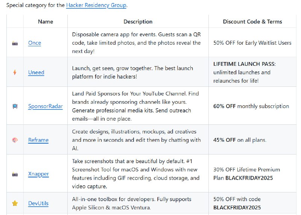This screenshot has height=215, width=301.
Task: Click the Discount Code & Terms header
Action: coord(252,21)
